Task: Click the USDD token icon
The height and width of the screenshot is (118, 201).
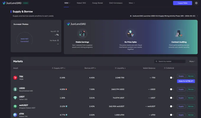Action: coord(15,89)
